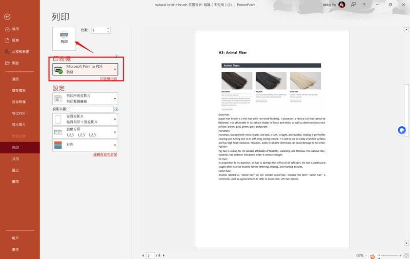
Task: Open the 編輯頁首和頁尾 link
Action: click(105, 154)
